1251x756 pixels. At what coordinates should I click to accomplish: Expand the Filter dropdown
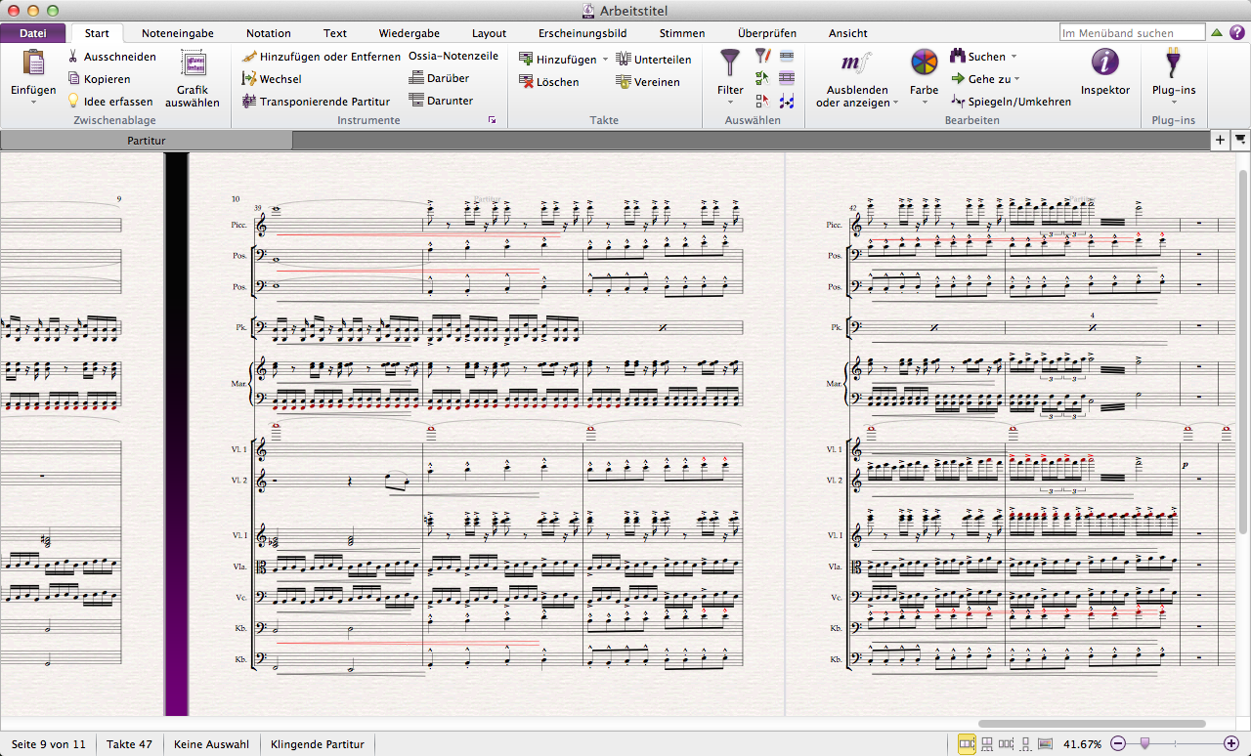tap(730, 103)
